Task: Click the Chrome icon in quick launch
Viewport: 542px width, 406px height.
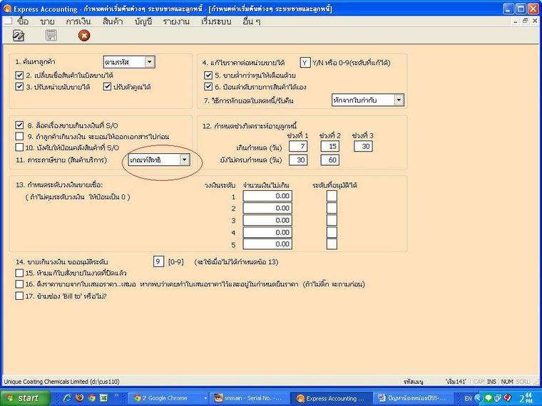Action: coord(91,398)
